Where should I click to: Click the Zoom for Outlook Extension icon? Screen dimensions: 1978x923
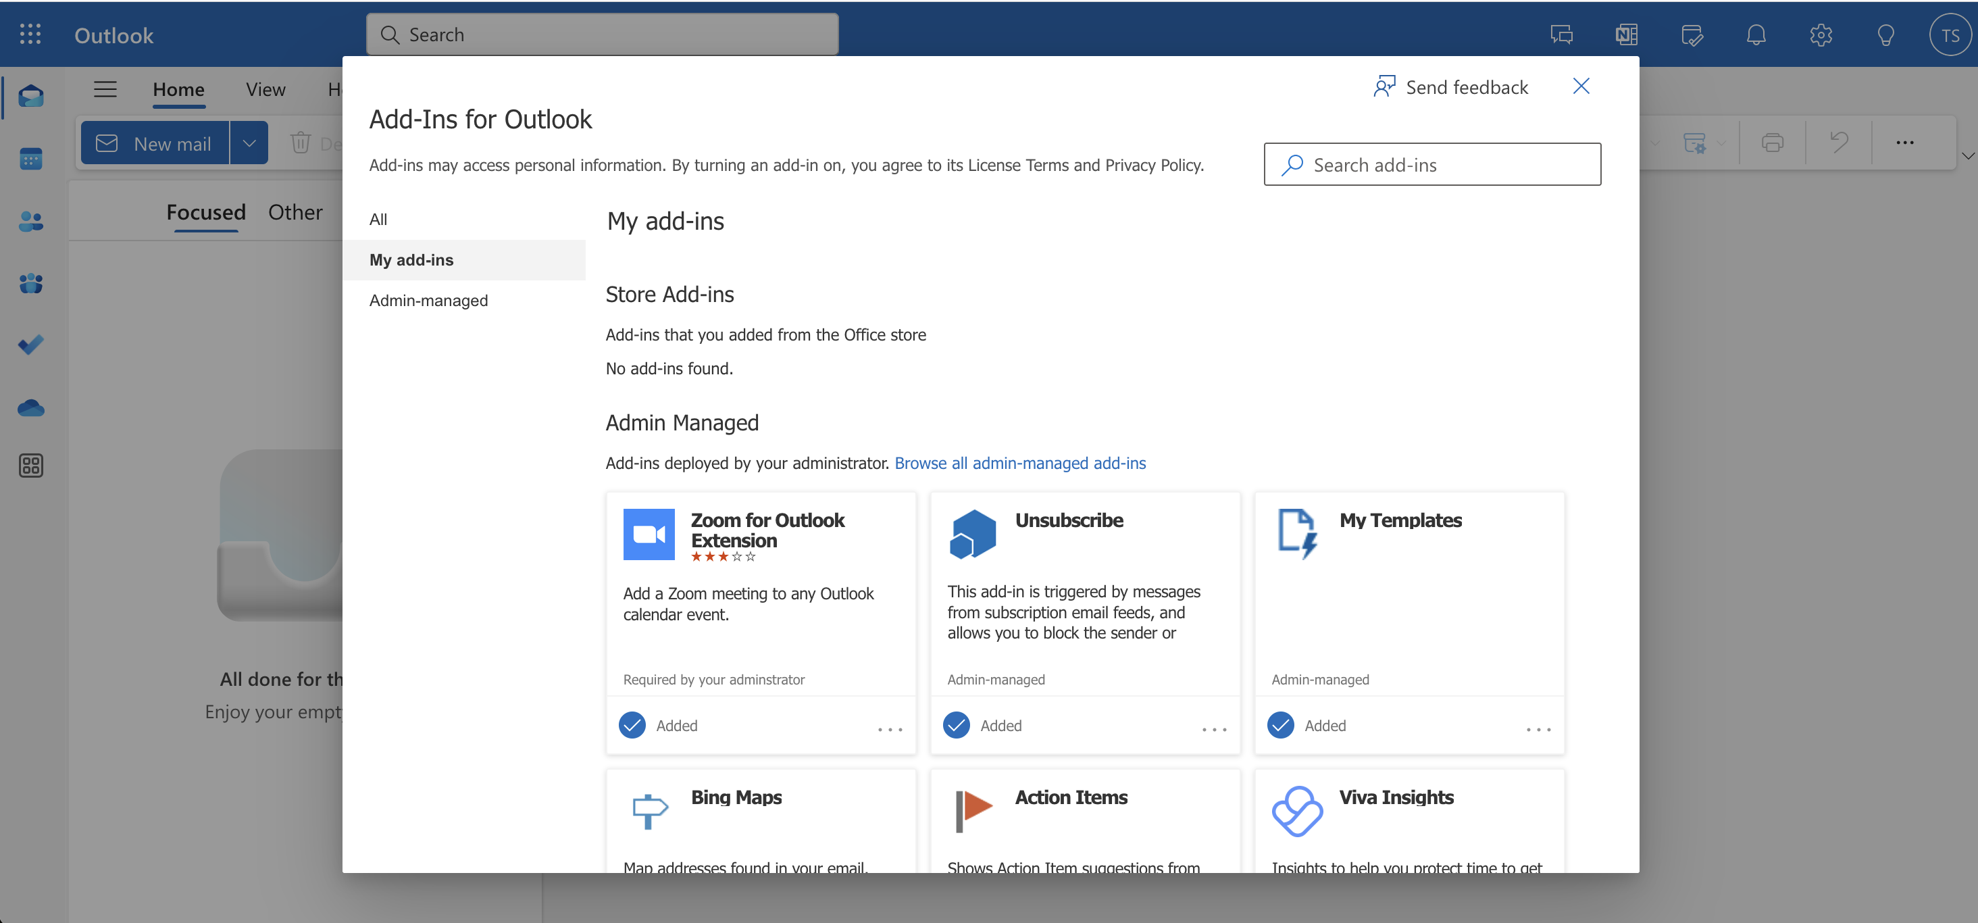(x=649, y=534)
